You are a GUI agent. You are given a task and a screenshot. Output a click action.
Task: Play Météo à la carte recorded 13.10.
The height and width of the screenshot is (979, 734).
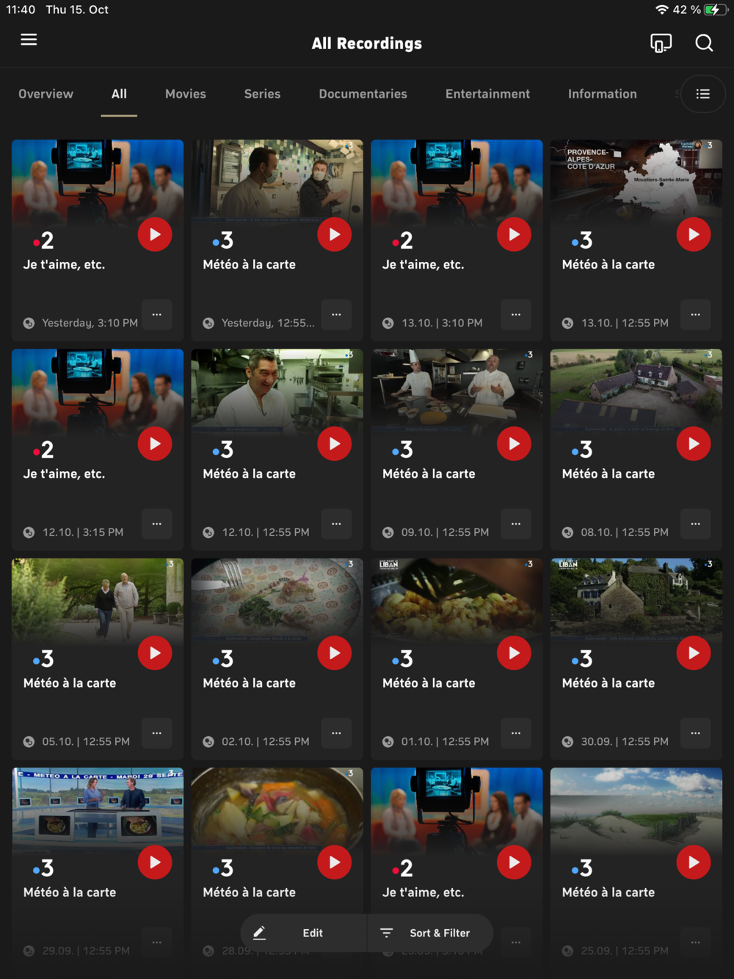click(694, 235)
